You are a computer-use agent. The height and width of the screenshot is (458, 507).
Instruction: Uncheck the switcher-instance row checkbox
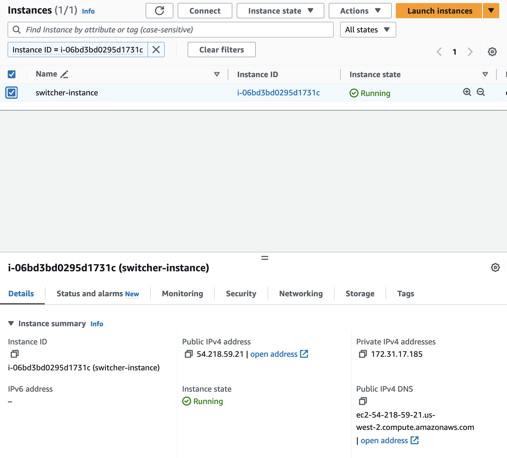(x=12, y=93)
